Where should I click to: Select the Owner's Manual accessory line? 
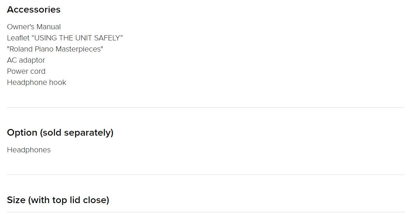point(34,27)
